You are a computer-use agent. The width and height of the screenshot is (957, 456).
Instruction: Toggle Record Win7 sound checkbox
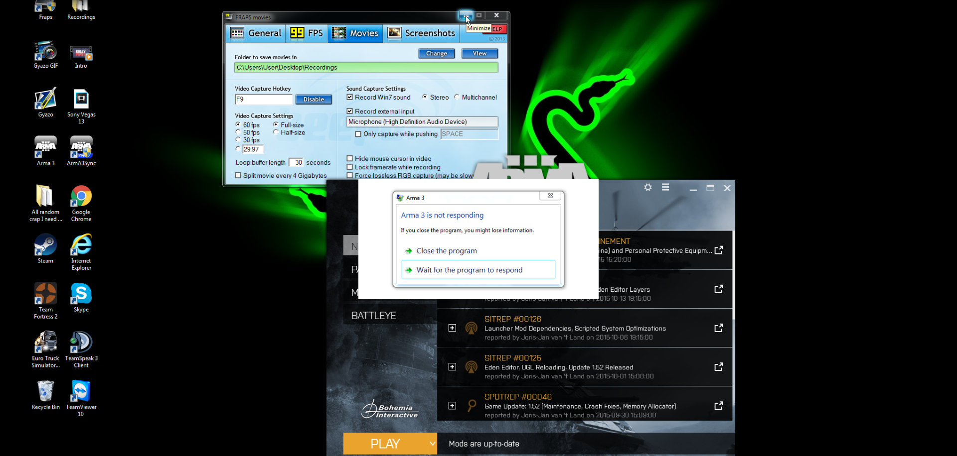click(350, 97)
